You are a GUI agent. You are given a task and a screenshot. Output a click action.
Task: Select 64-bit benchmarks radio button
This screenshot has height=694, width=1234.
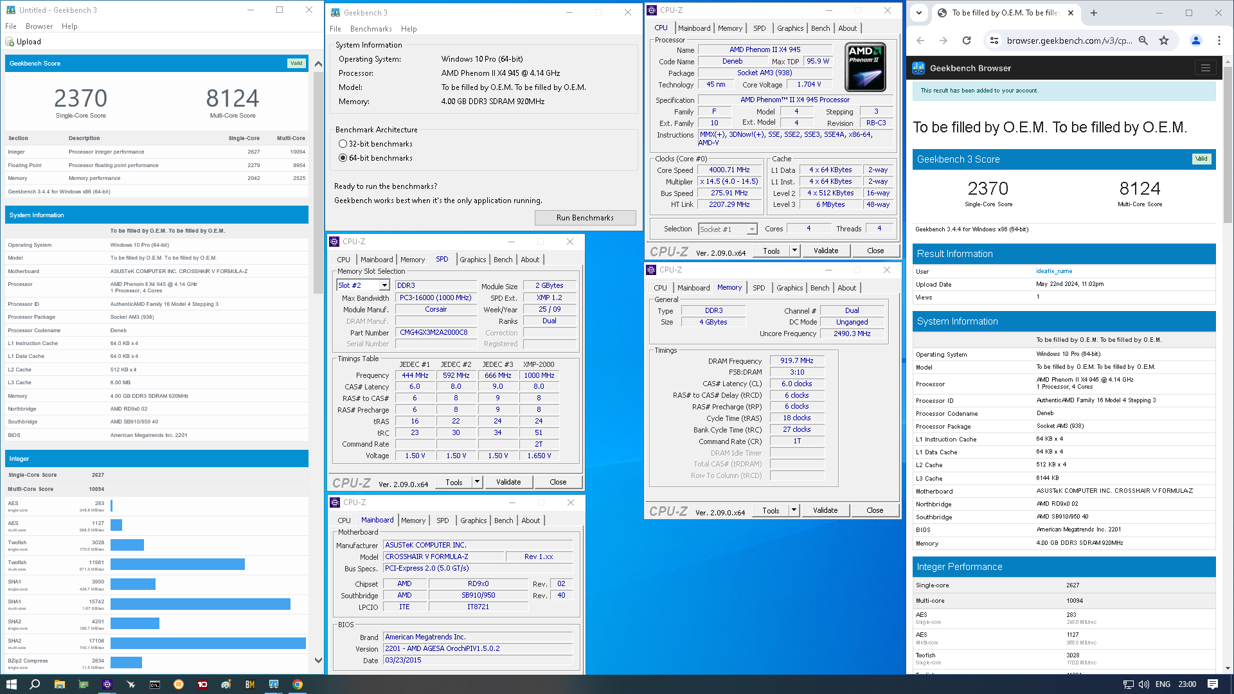click(x=343, y=158)
